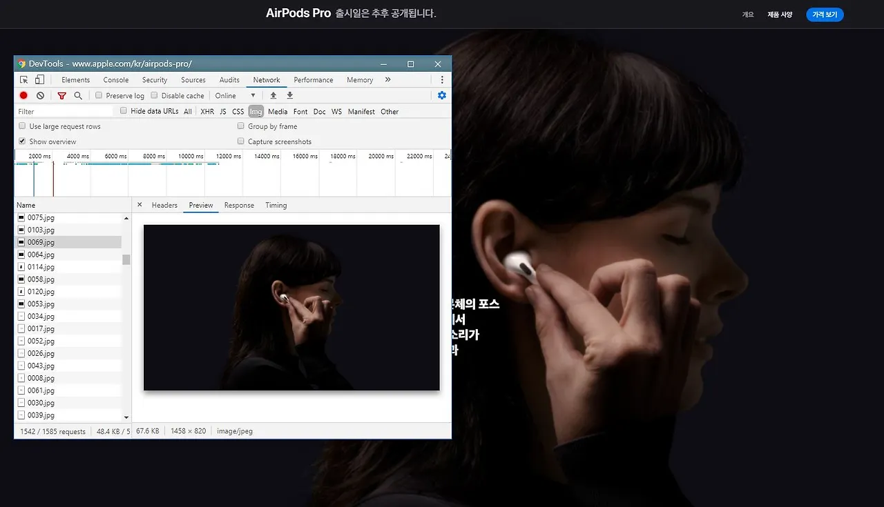
Task: Click the file icon beside 0026.jpg
Action: coord(21,354)
